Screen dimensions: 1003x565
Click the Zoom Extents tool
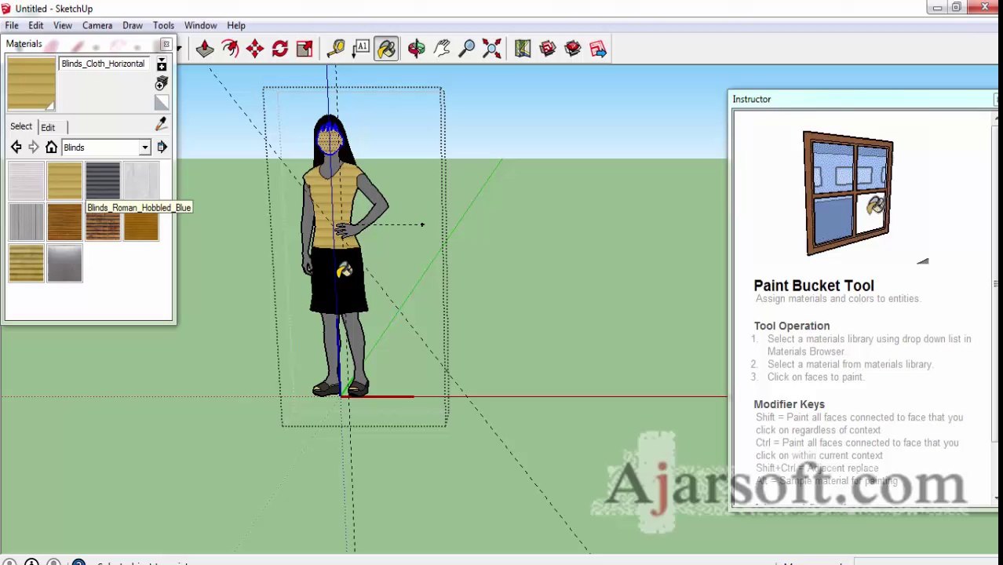[492, 49]
